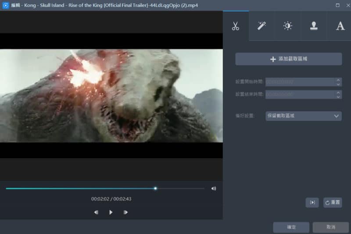
Task: Click the video preview frame
Action: [x=111, y=96]
